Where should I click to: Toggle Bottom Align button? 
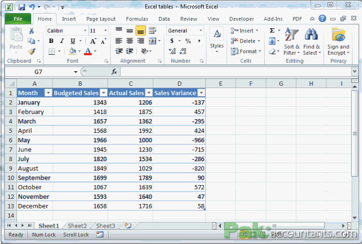(x=141, y=30)
